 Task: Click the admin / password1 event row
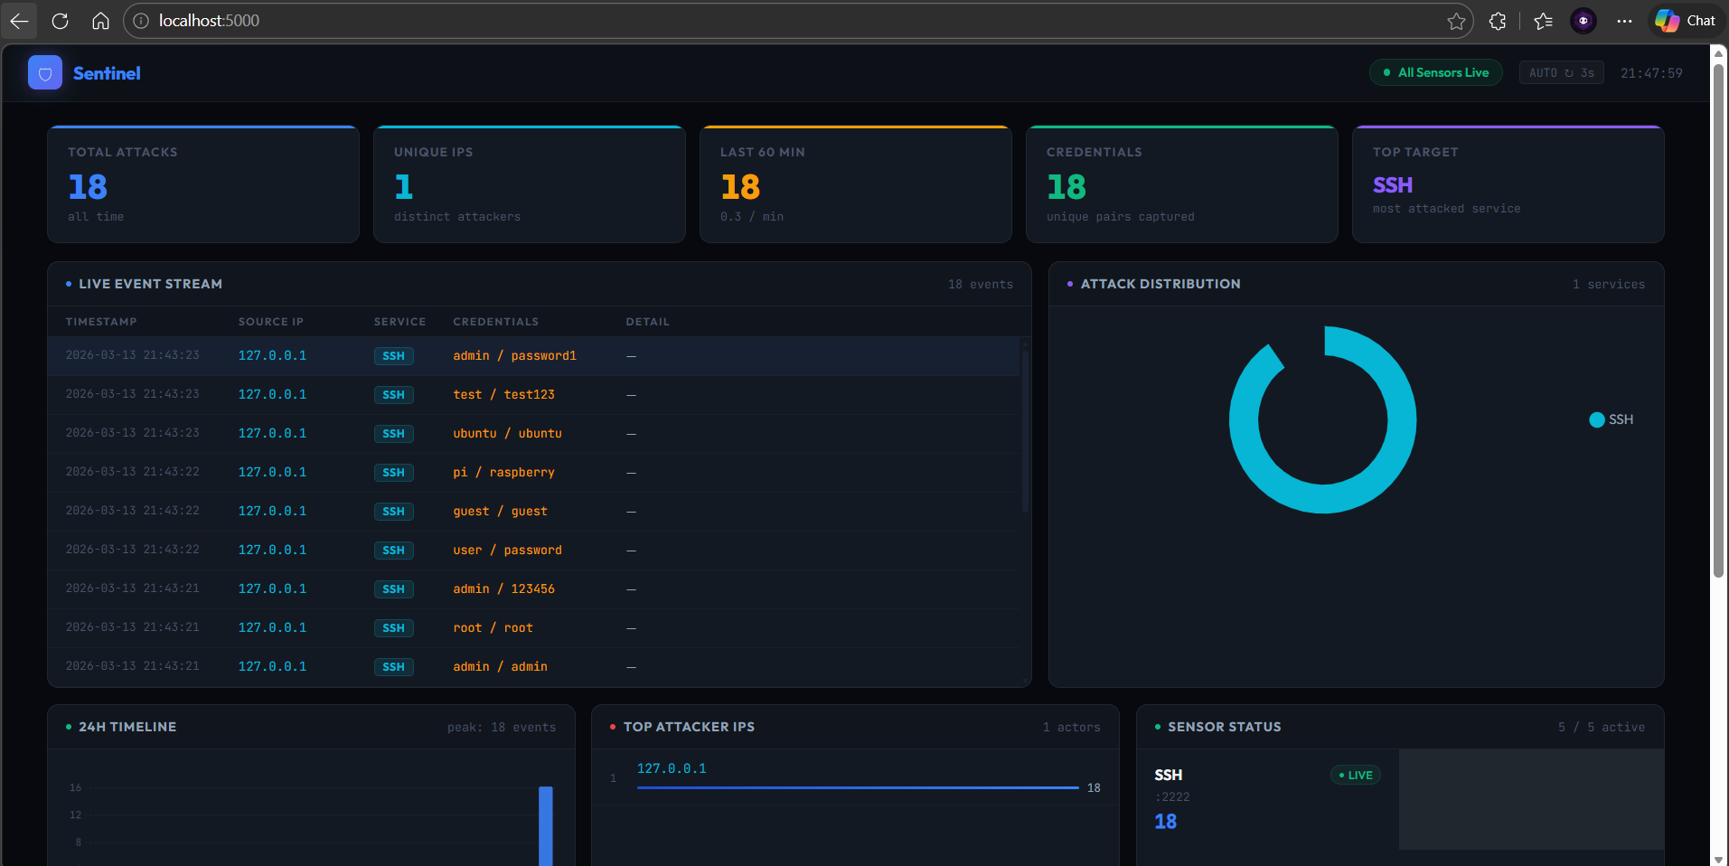[513, 356]
